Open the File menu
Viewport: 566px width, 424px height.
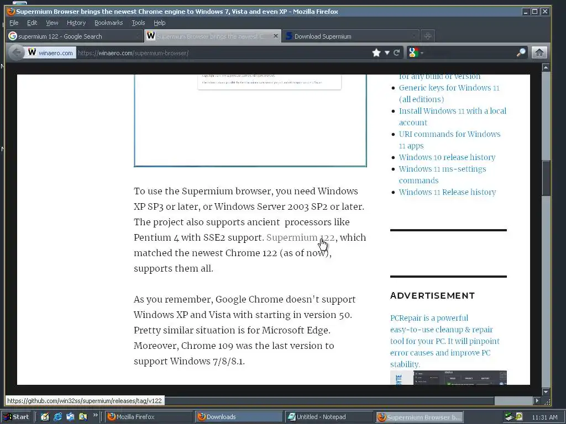(x=14, y=23)
